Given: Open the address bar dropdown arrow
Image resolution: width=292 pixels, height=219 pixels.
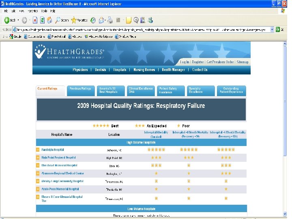Looking at the screenshot, I should (272, 30).
